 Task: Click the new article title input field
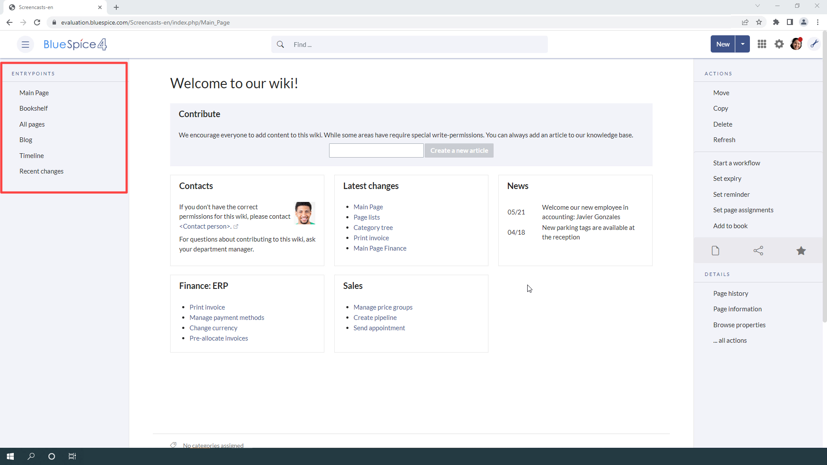pyautogui.click(x=376, y=151)
